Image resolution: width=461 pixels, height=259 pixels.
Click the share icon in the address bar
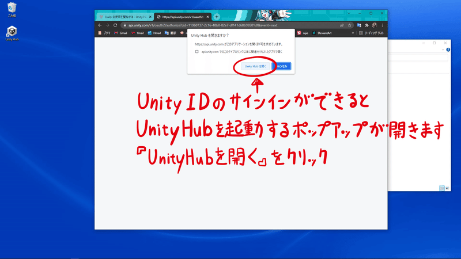342,25
